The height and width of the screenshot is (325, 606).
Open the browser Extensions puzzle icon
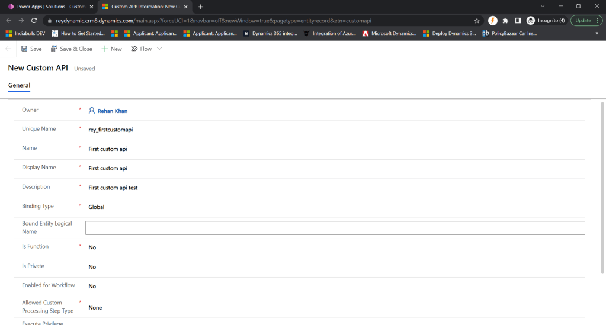click(x=505, y=20)
